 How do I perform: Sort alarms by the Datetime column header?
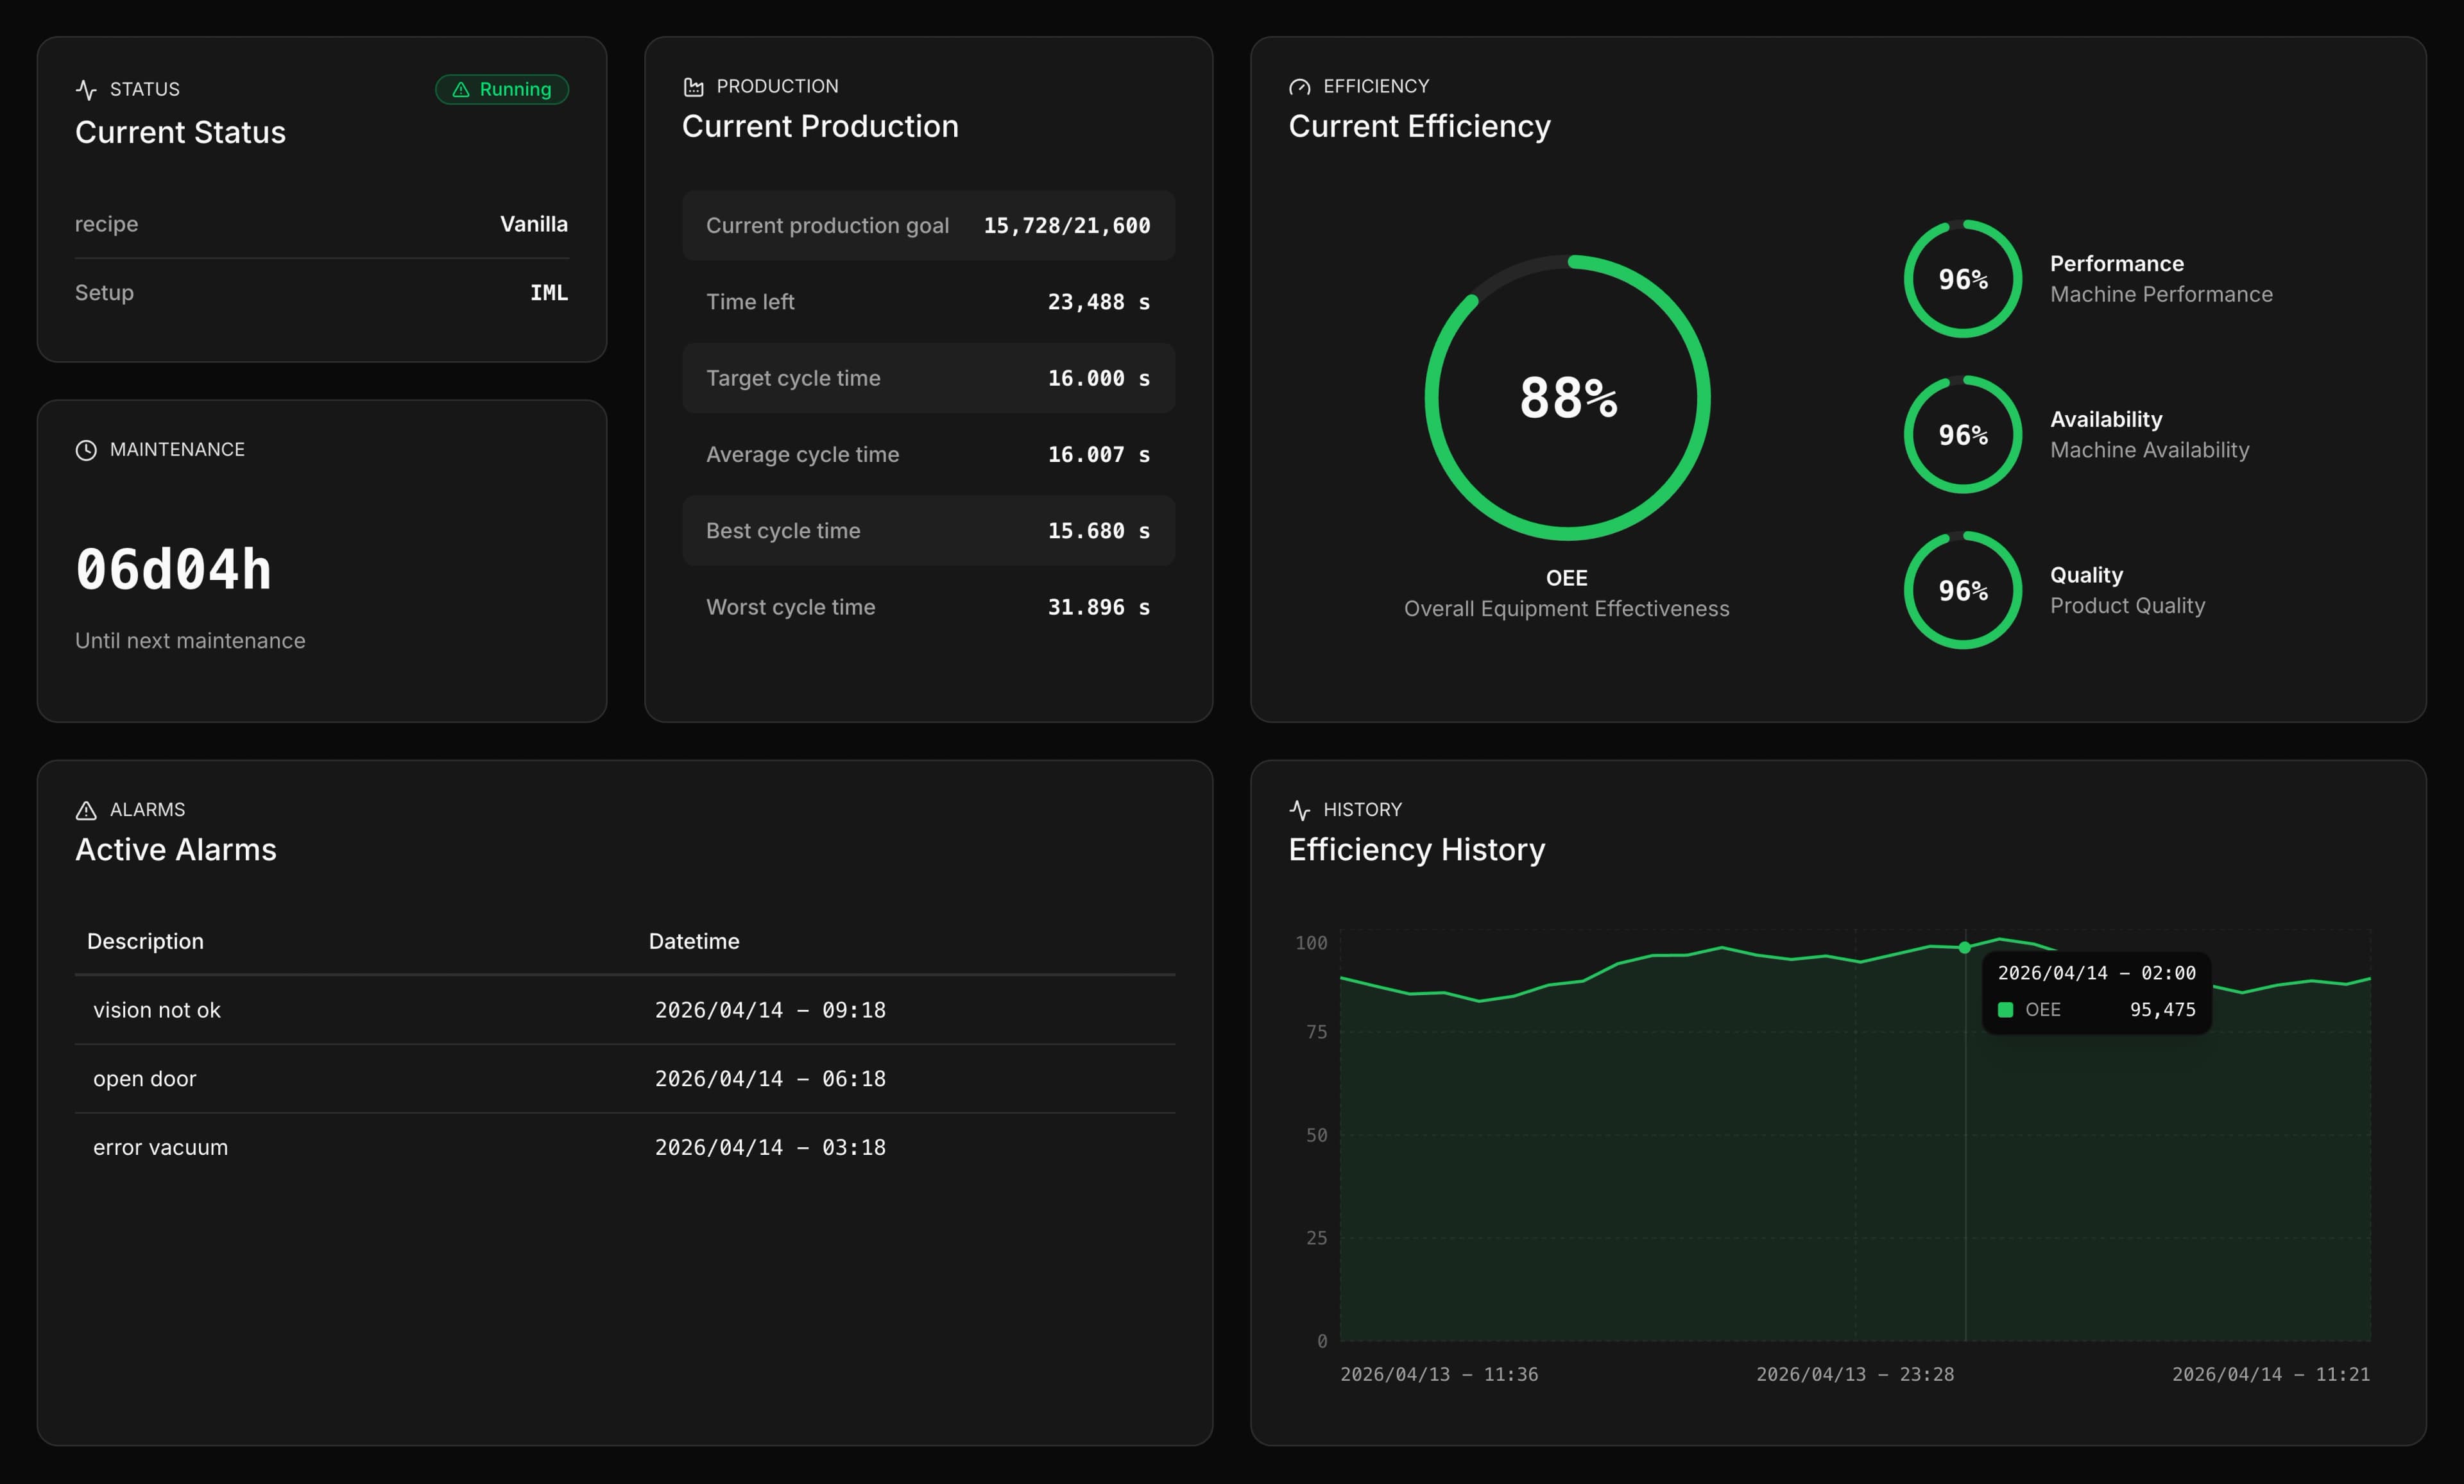click(x=693, y=941)
